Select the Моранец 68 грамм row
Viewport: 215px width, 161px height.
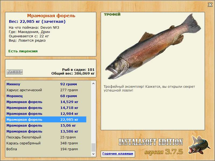point(46,96)
